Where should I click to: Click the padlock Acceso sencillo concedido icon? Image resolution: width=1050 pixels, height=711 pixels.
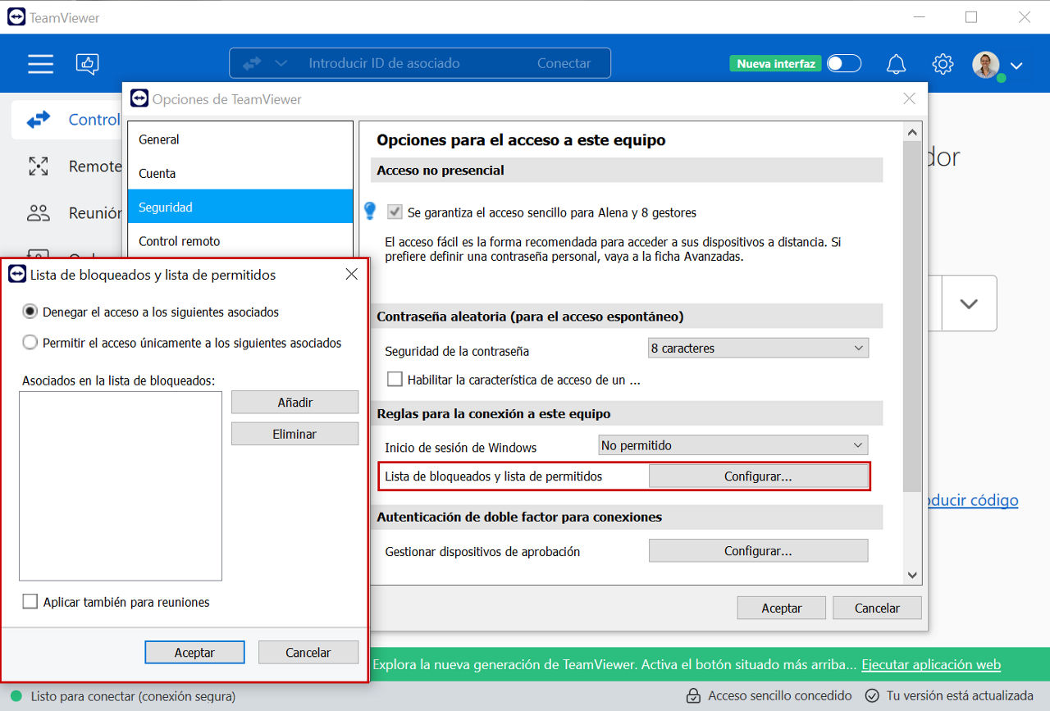693,696
